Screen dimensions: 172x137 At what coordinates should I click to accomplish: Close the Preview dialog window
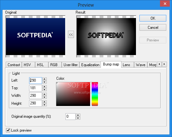pos(165,3)
